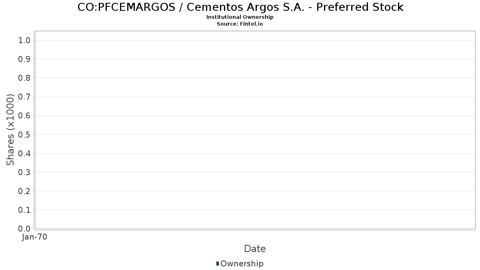The width and height of the screenshot is (480, 270).
Task: Click the 0.4 y-axis tick label
Action: (24, 154)
